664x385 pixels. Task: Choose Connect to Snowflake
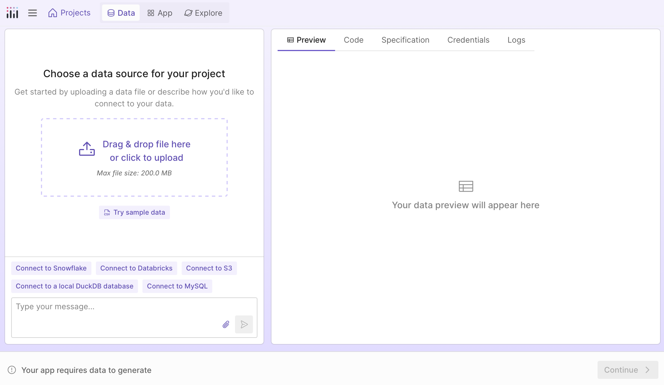point(51,268)
